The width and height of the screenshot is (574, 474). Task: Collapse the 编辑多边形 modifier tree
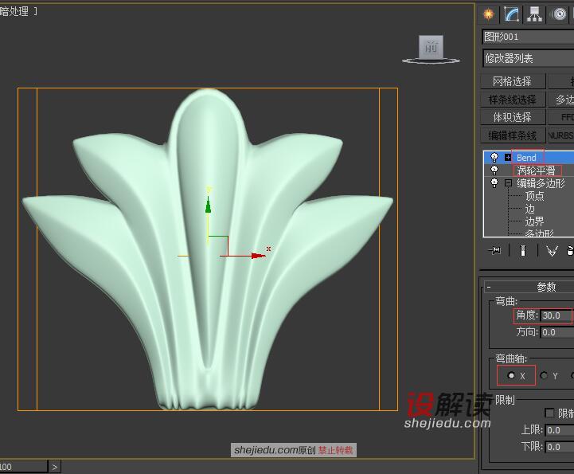[508, 183]
